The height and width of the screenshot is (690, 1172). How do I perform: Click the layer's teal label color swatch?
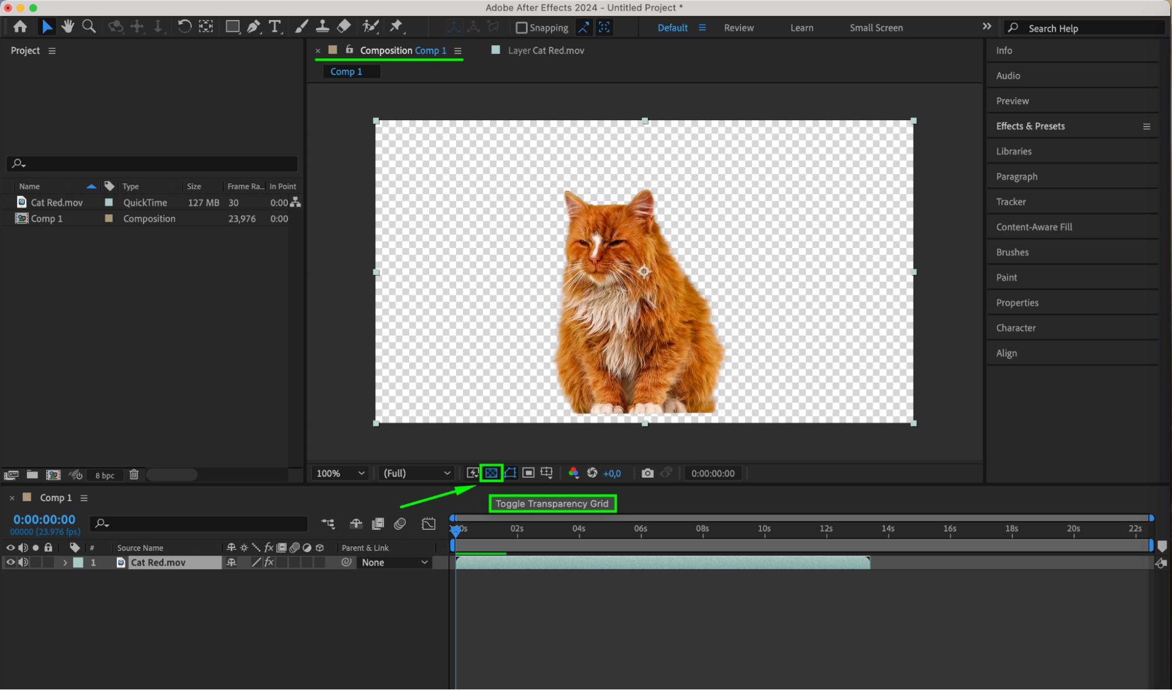coord(78,562)
